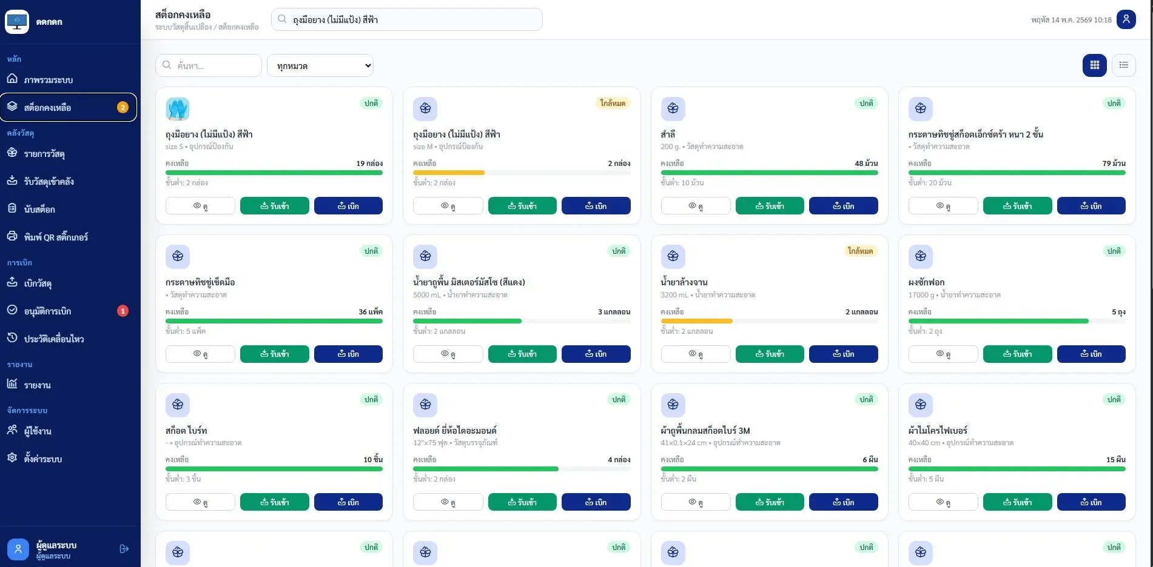Click เบิก on the กระดาษทิชชู่เช็ดมือ card
This screenshot has width=1153, height=567.
(349, 354)
